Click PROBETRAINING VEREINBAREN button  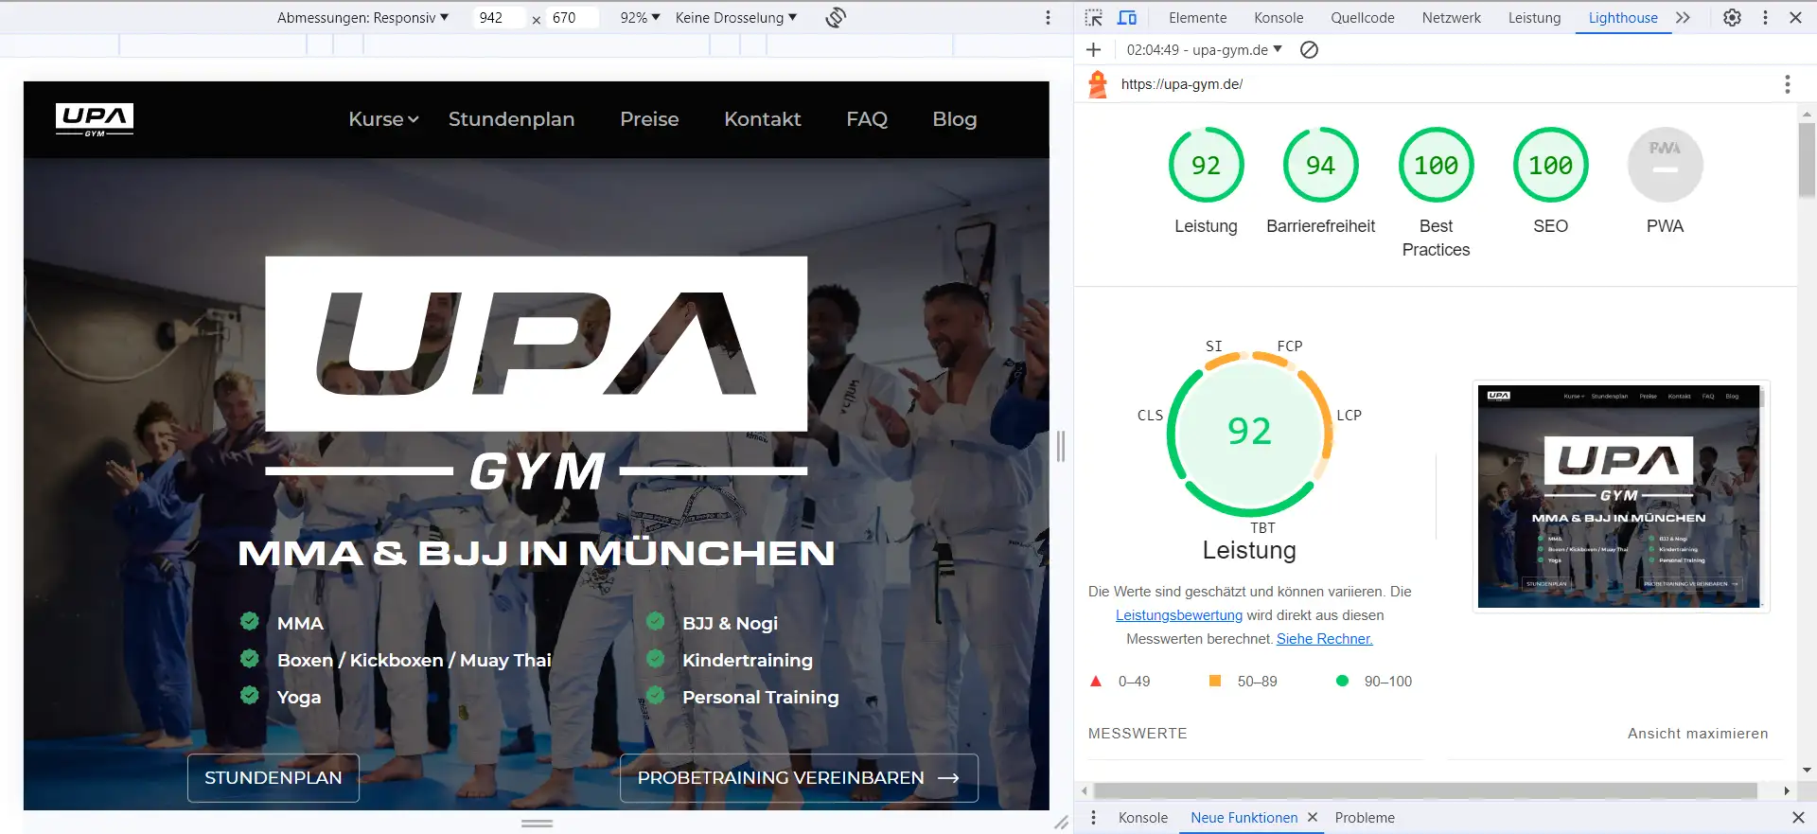click(x=799, y=778)
